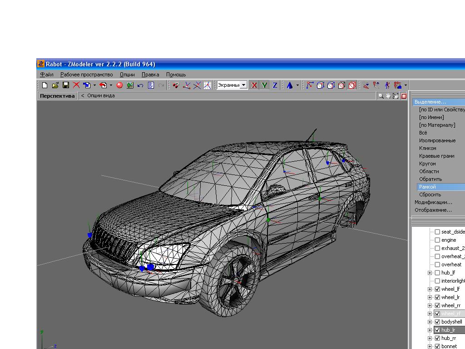Image resolution: width=465 pixels, height=349 pixels.
Task: Open the red sphere Materials editor icon
Action: tap(119, 85)
